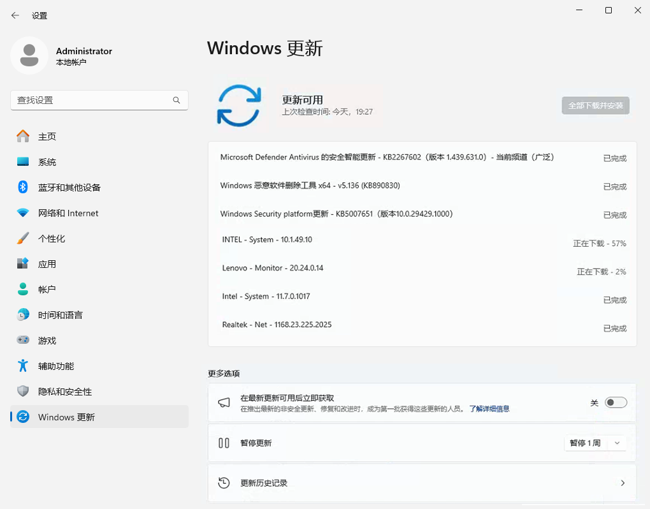Click the 辅助功能 icon
650x509 pixels.
25,365
